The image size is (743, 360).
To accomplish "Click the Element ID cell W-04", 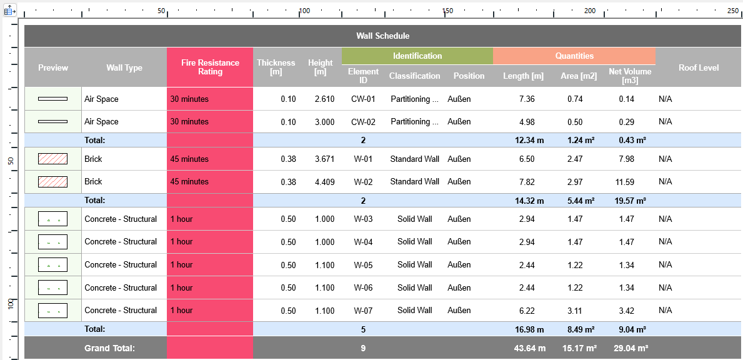I will [363, 242].
